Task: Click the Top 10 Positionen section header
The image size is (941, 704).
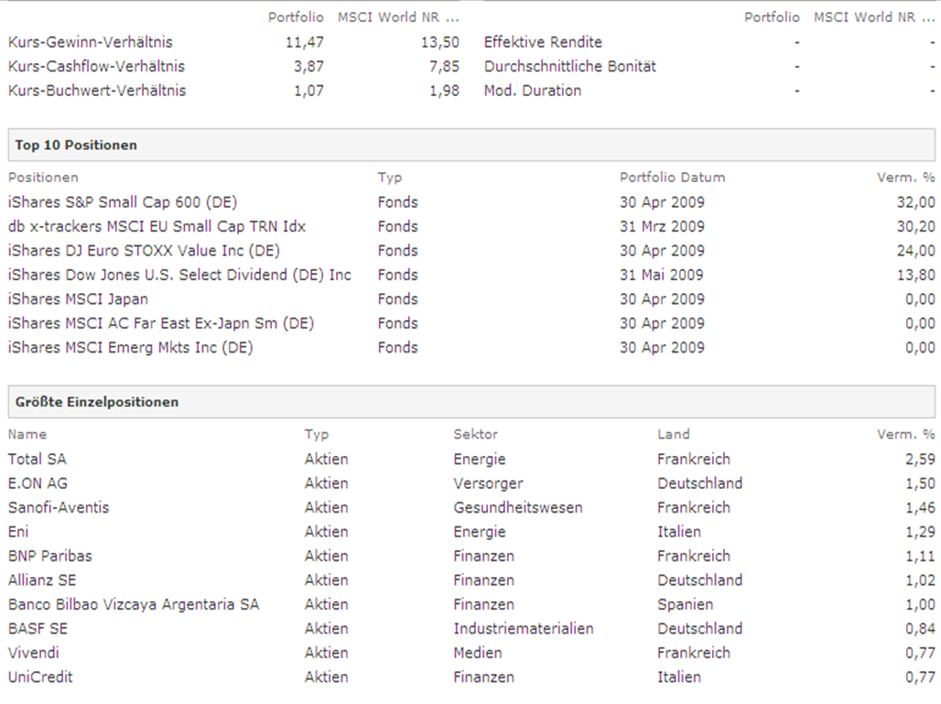Action: (x=76, y=146)
